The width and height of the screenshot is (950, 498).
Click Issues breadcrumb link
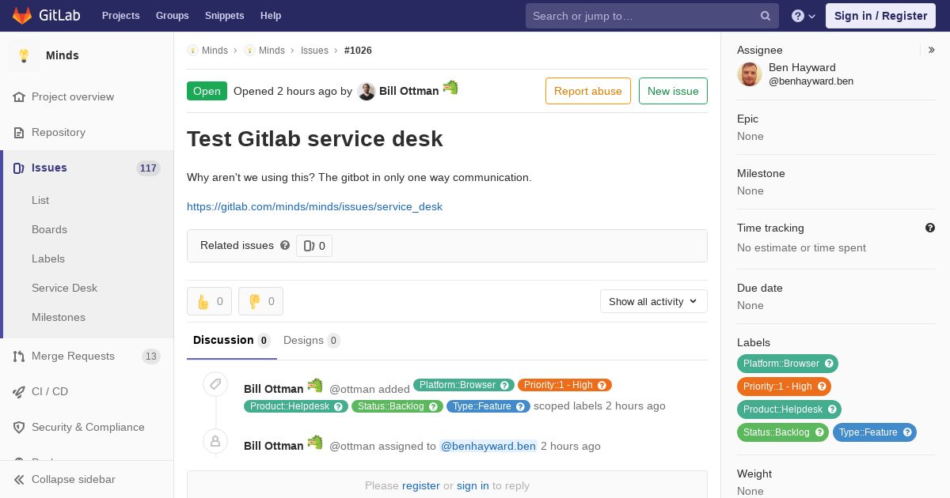(314, 51)
